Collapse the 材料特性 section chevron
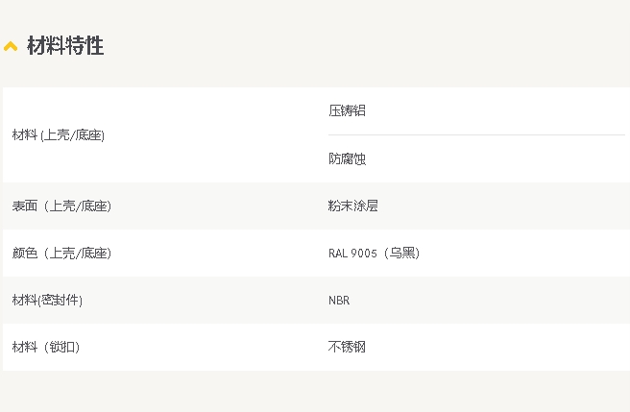This screenshot has width=630, height=412. tap(11, 46)
